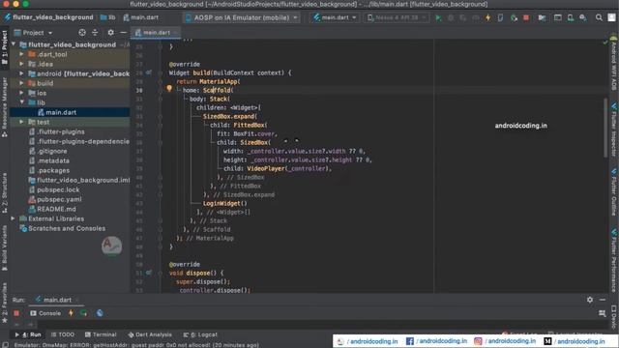The width and height of the screenshot is (619, 348).
Task: Open AVD Manager icon in toolbar
Action: click(x=571, y=17)
